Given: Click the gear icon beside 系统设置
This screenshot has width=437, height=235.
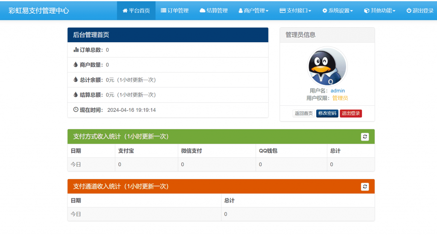Looking at the screenshot, I should [x=325, y=11].
